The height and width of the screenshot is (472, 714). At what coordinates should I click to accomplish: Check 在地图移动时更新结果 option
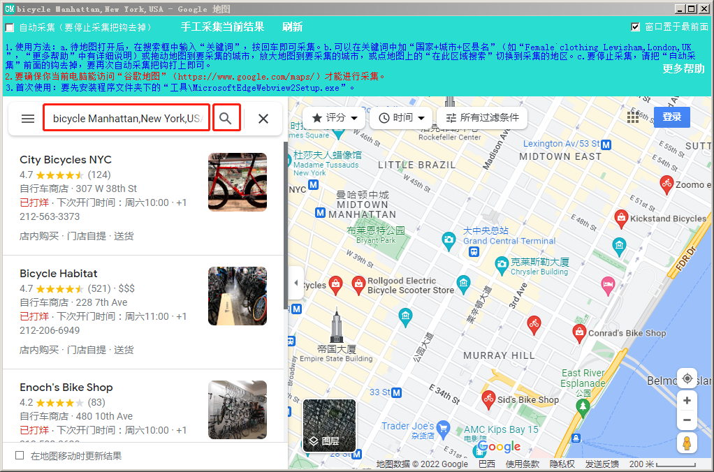tap(20, 456)
